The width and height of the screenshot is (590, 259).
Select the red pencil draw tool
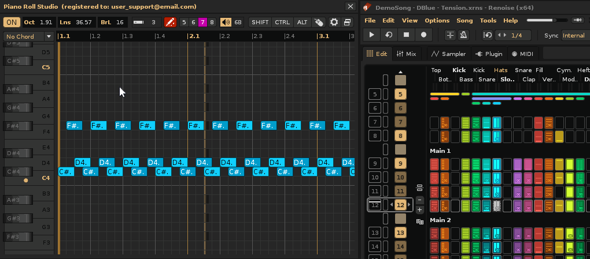pos(169,22)
